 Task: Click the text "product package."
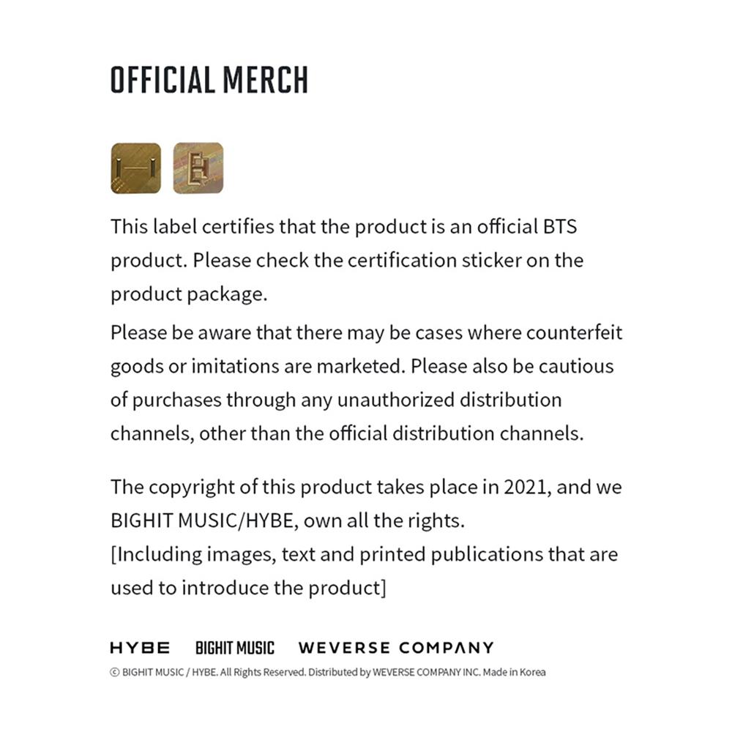click(190, 294)
